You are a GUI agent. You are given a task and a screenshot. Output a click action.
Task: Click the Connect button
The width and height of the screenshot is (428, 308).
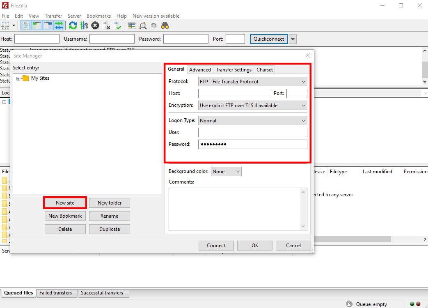point(216,246)
